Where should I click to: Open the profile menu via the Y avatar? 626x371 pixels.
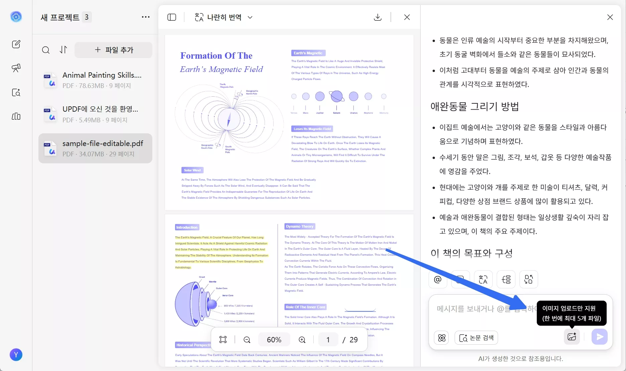pos(16,355)
